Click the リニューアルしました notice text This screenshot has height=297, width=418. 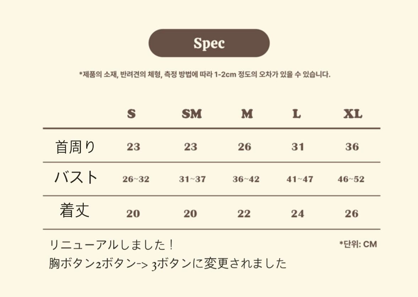111,245
